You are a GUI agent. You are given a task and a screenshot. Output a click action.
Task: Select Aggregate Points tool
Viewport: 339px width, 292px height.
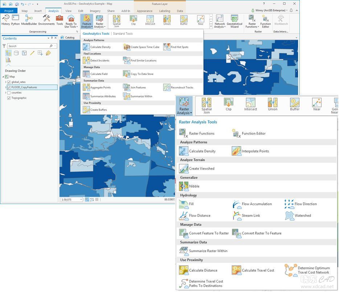click(x=97, y=87)
